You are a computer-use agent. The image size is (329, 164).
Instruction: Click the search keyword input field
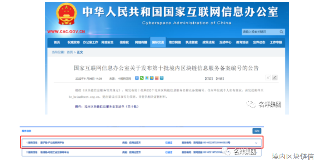point(260,32)
